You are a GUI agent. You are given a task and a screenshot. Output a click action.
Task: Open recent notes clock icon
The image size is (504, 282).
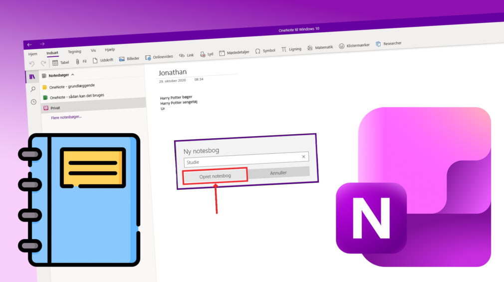(x=33, y=102)
